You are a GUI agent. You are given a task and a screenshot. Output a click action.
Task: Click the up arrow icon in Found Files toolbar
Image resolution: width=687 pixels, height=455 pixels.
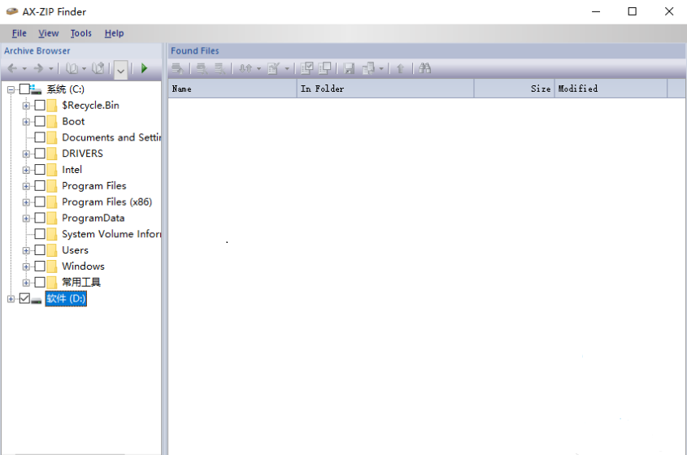(x=400, y=69)
